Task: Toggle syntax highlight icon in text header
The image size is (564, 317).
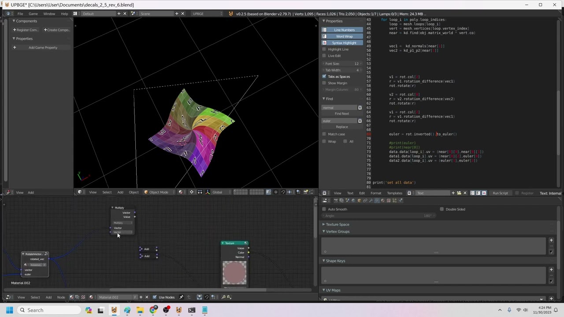Action: click(x=484, y=193)
